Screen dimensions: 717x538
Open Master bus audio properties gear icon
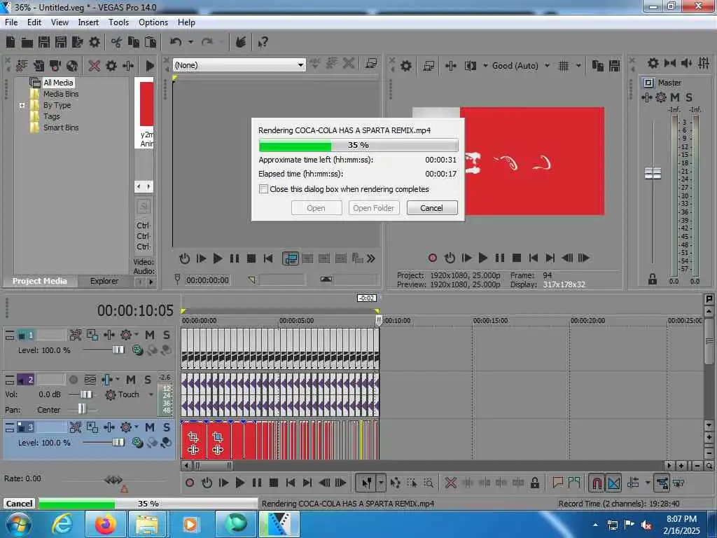(653, 63)
